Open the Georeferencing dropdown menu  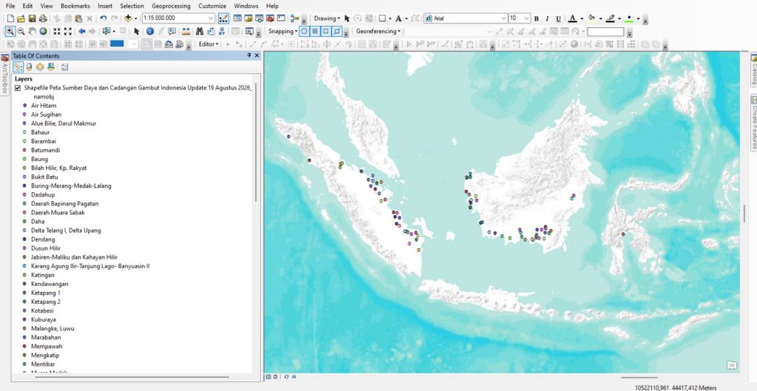[x=378, y=31]
